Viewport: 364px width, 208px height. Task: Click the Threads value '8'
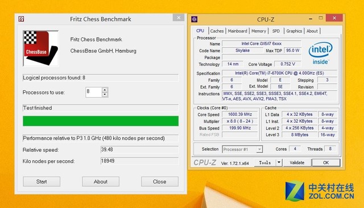[x=330, y=149]
